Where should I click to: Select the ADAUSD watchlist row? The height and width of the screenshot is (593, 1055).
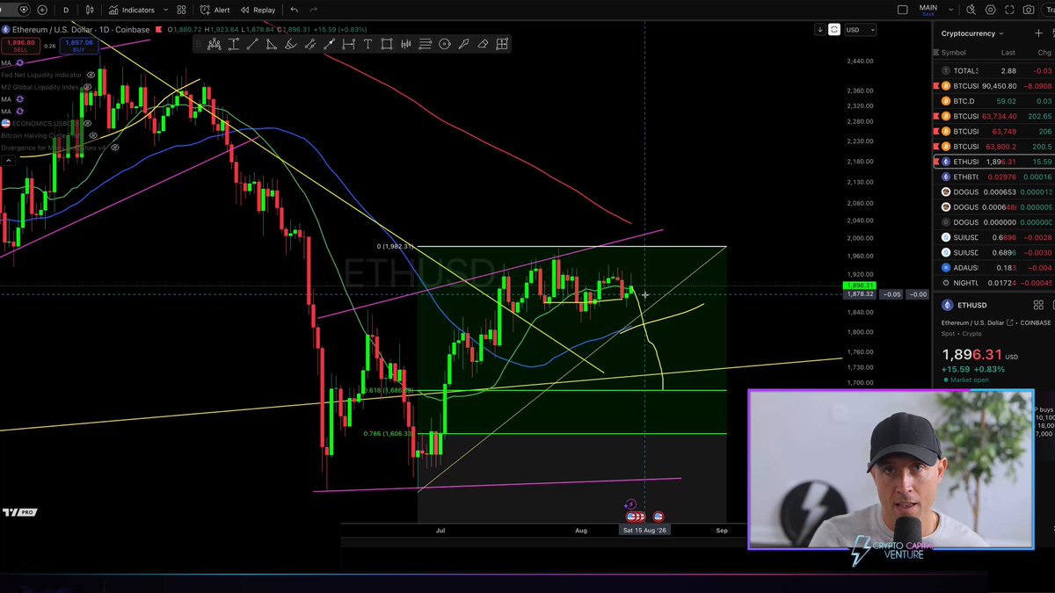click(993, 267)
